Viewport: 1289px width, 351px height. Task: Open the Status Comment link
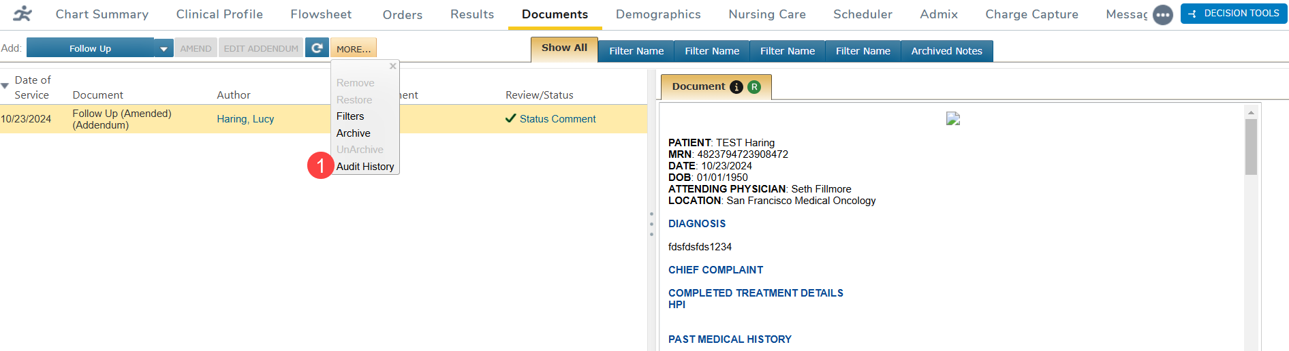(557, 119)
